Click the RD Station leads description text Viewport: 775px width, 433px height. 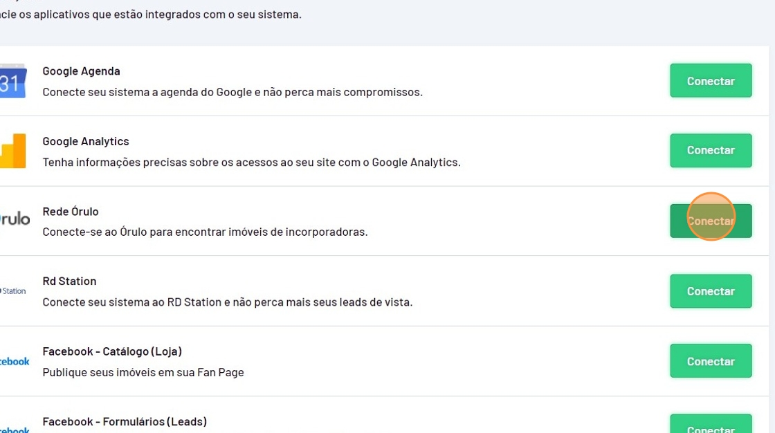pos(227,302)
